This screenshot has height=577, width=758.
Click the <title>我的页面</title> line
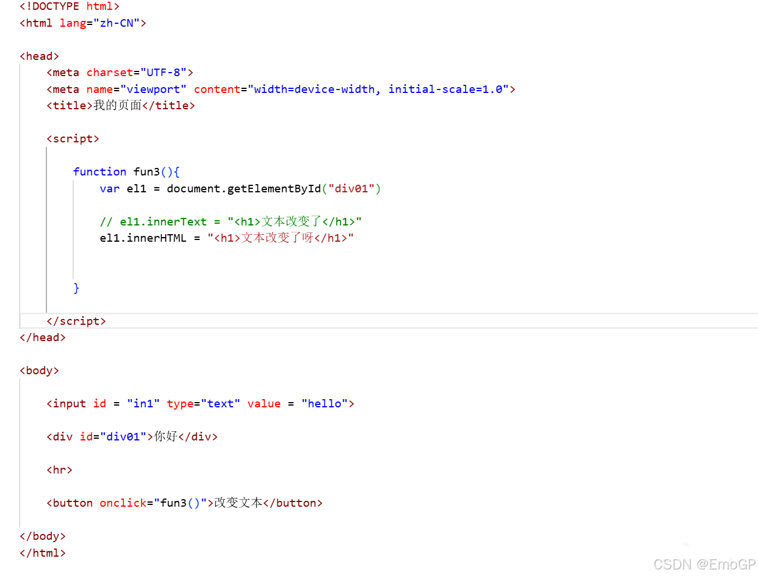click(121, 106)
